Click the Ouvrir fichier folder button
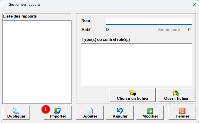Screen dimensions: 199x123 [176, 95]
